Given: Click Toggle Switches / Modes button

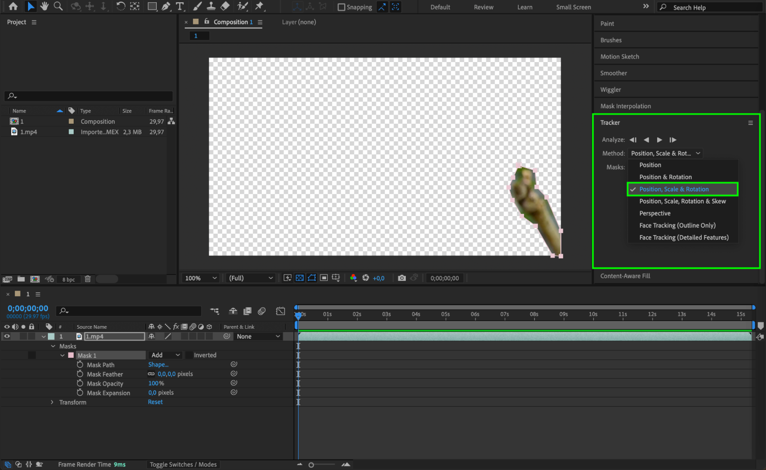Looking at the screenshot, I should point(183,464).
